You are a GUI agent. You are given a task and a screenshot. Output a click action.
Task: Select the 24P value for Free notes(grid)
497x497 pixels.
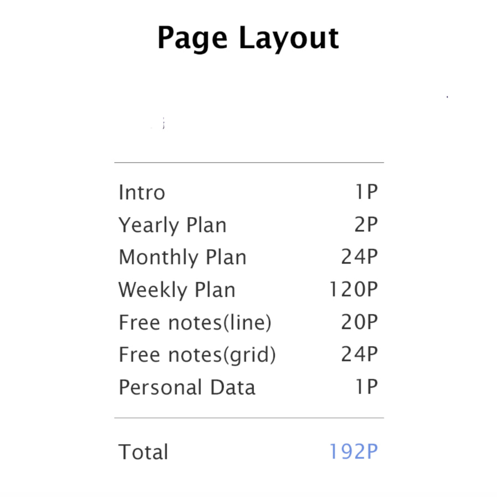[x=359, y=355]
